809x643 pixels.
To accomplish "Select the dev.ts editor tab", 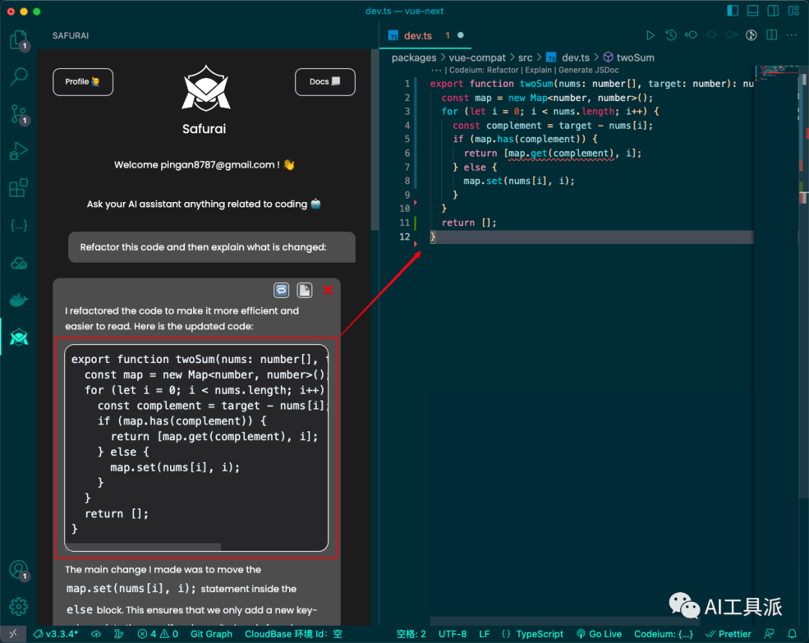I will (425, 35).
